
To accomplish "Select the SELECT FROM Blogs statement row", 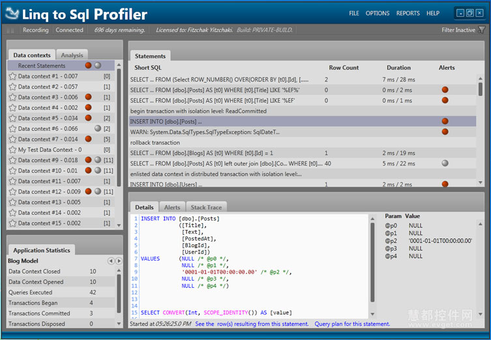I will tap(303, 153).
